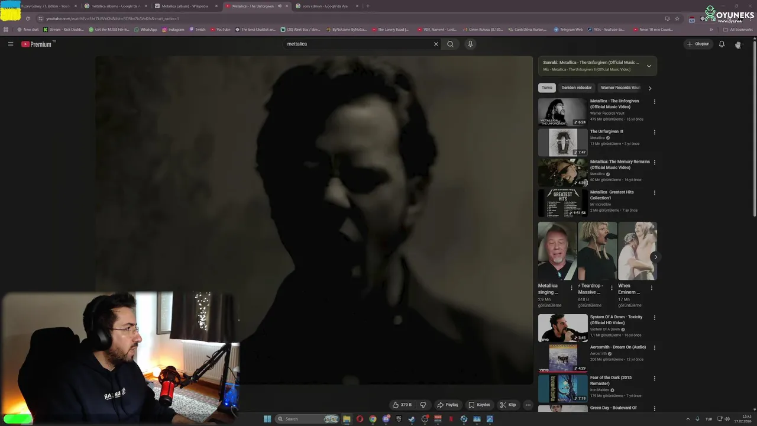Image resolution: width=757 pixels, height=426 pixels.
Task: Click the taskbar Search box
Action: tap(307, 419)
